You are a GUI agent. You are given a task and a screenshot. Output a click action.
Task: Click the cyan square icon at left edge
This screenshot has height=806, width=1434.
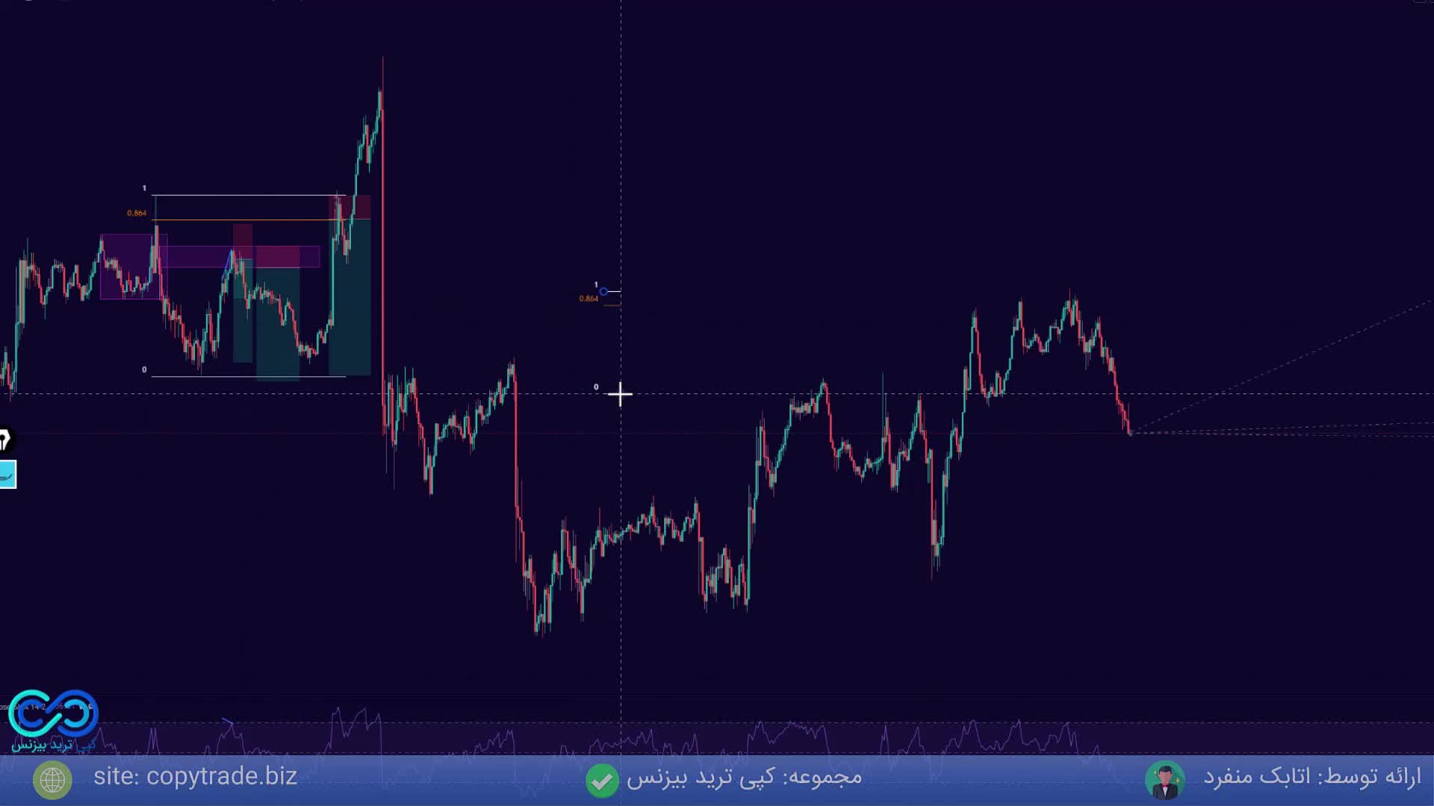7,475
